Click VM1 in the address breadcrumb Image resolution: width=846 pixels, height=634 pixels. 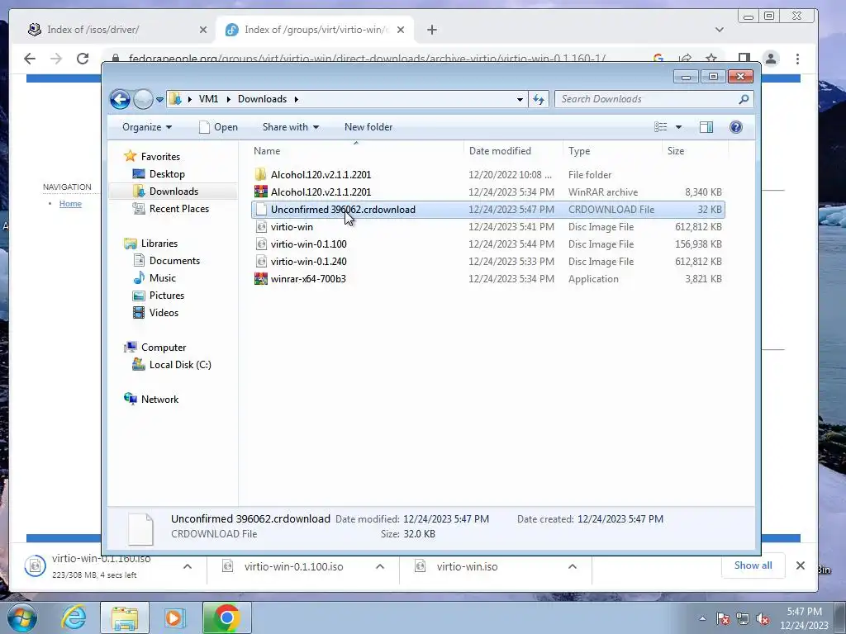pos(208,99)
